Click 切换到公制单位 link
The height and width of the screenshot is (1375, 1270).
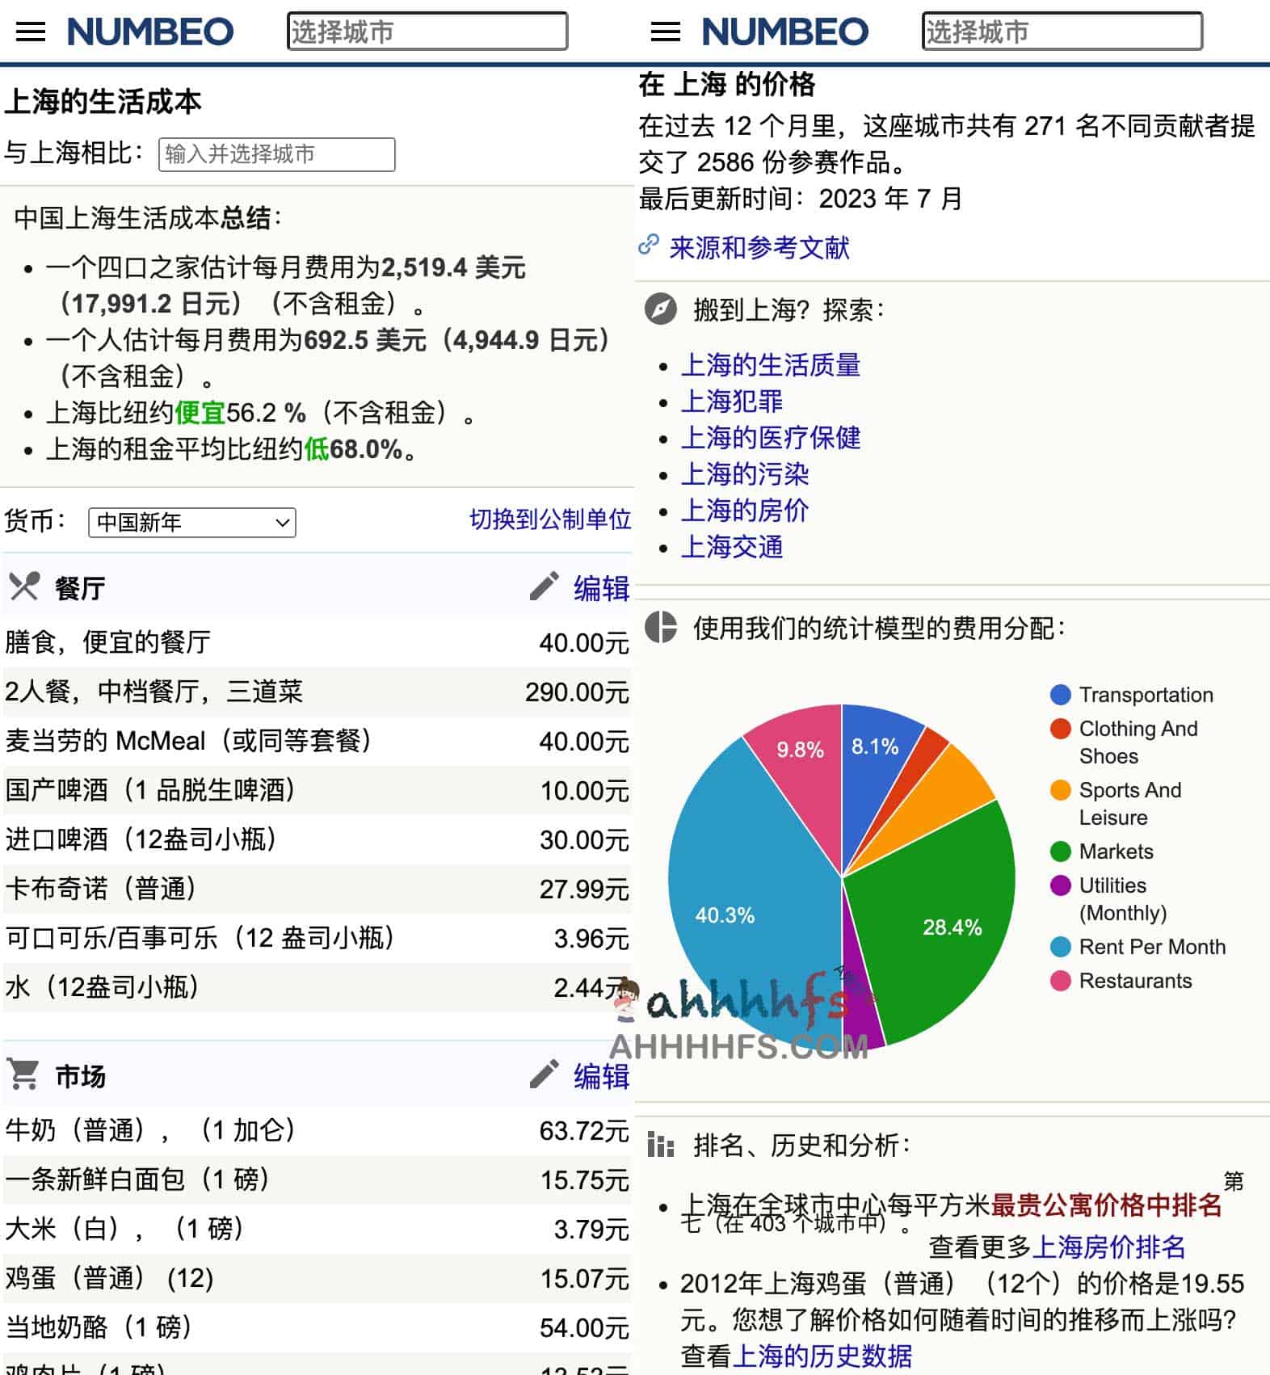(x=550, y=519)
